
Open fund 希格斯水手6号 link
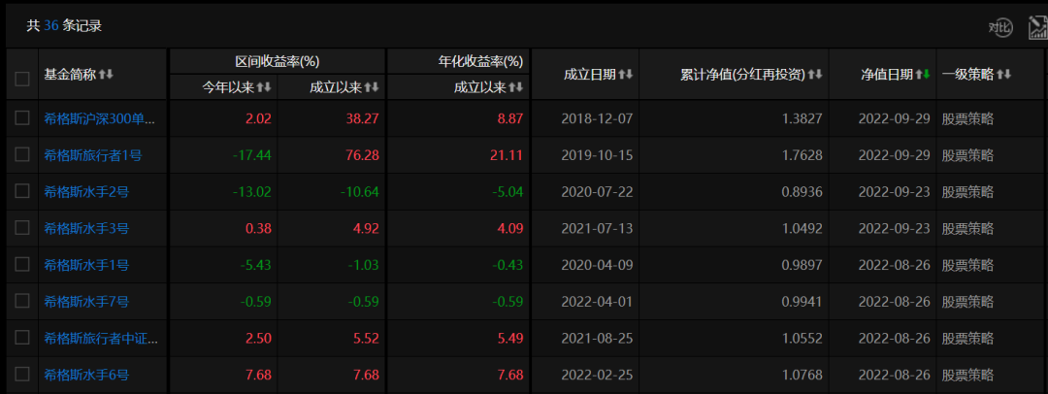(86, 375)
